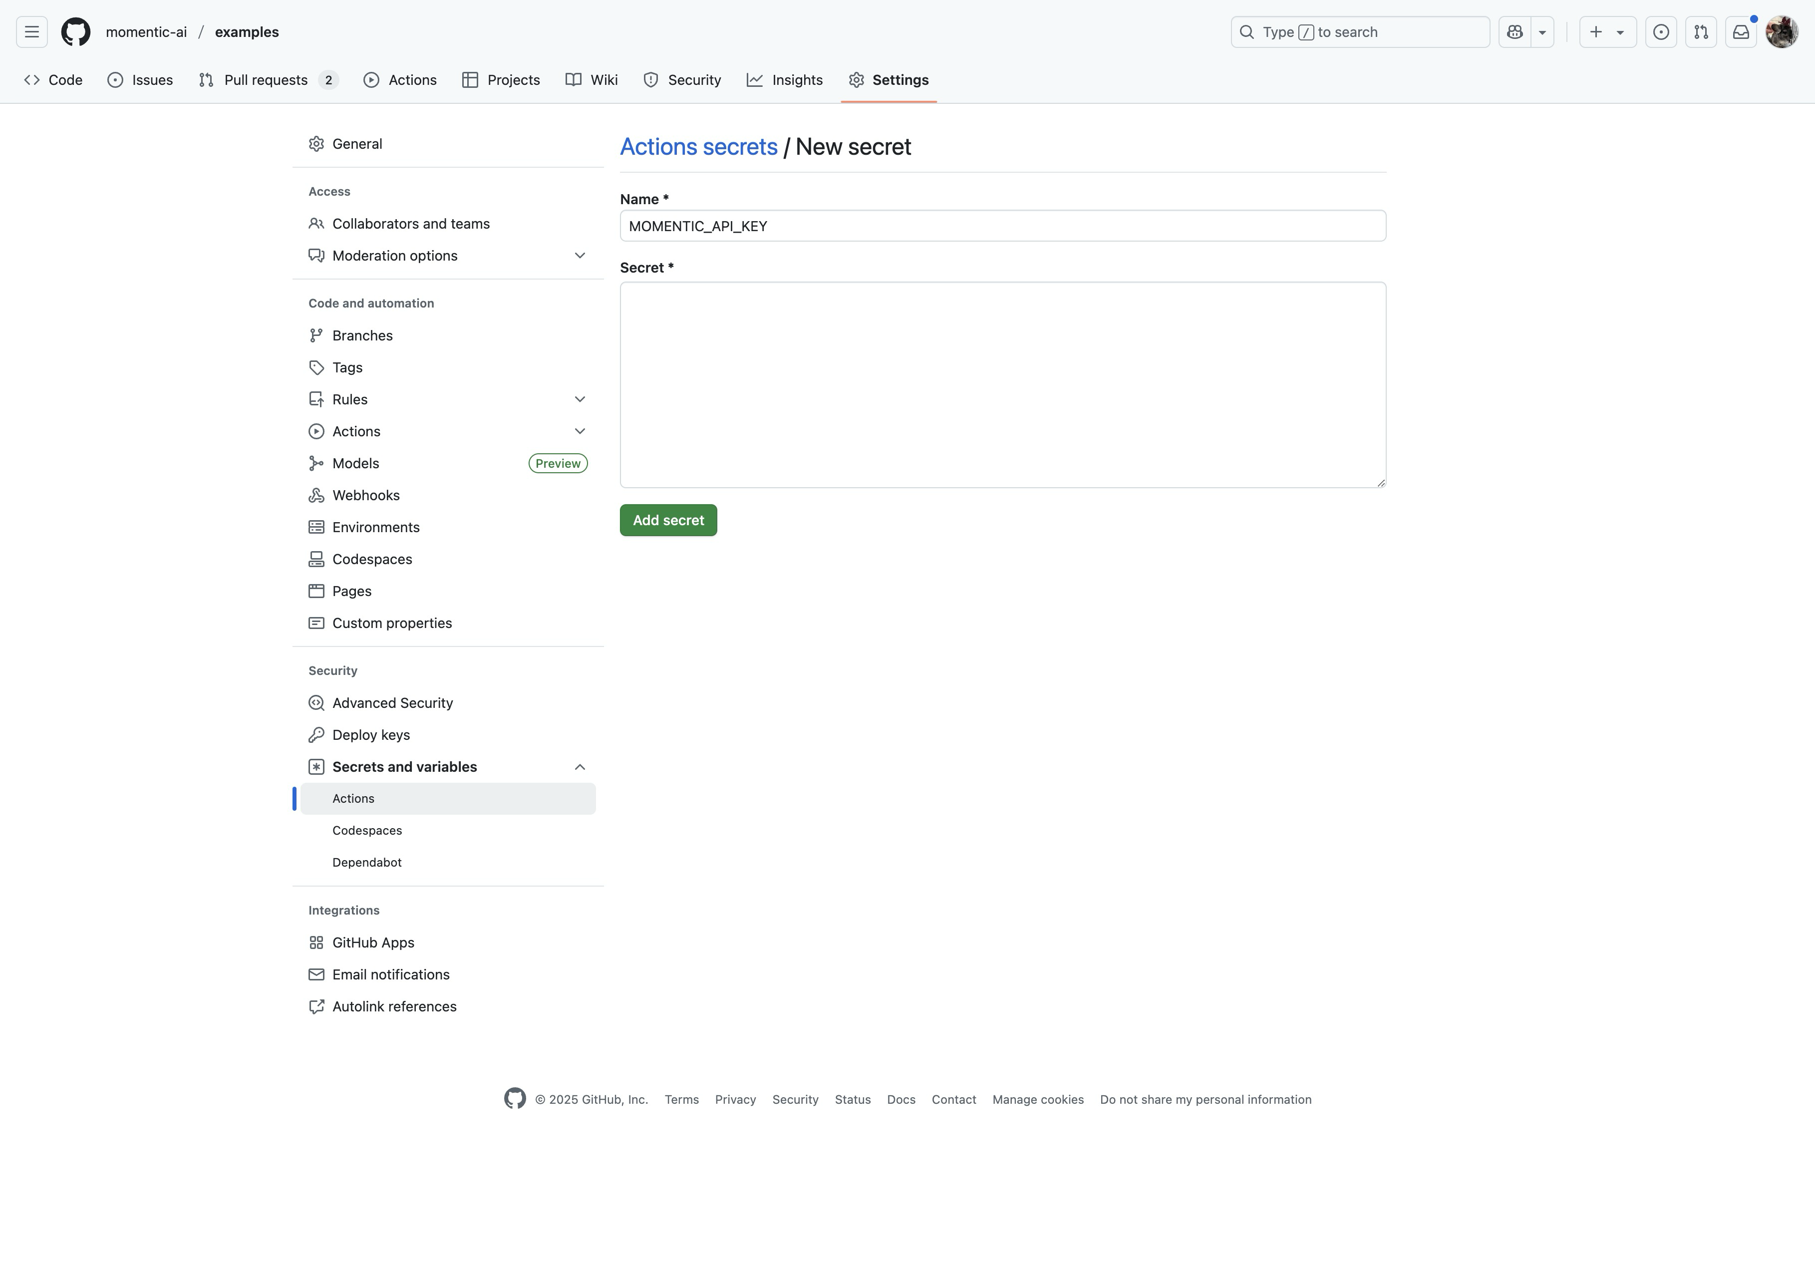
Task: Expand the Actions settings chevron
Action: click(x=580, y=432)
